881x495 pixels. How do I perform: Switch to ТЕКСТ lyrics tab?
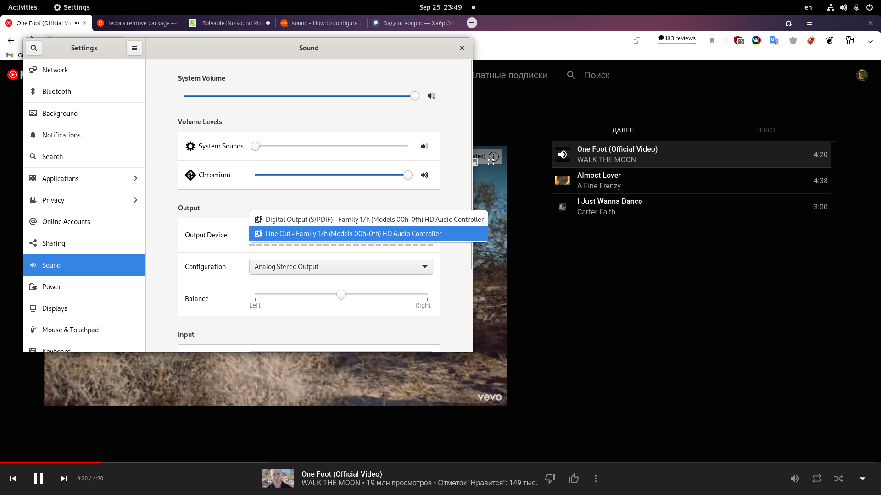click(766, 131)
